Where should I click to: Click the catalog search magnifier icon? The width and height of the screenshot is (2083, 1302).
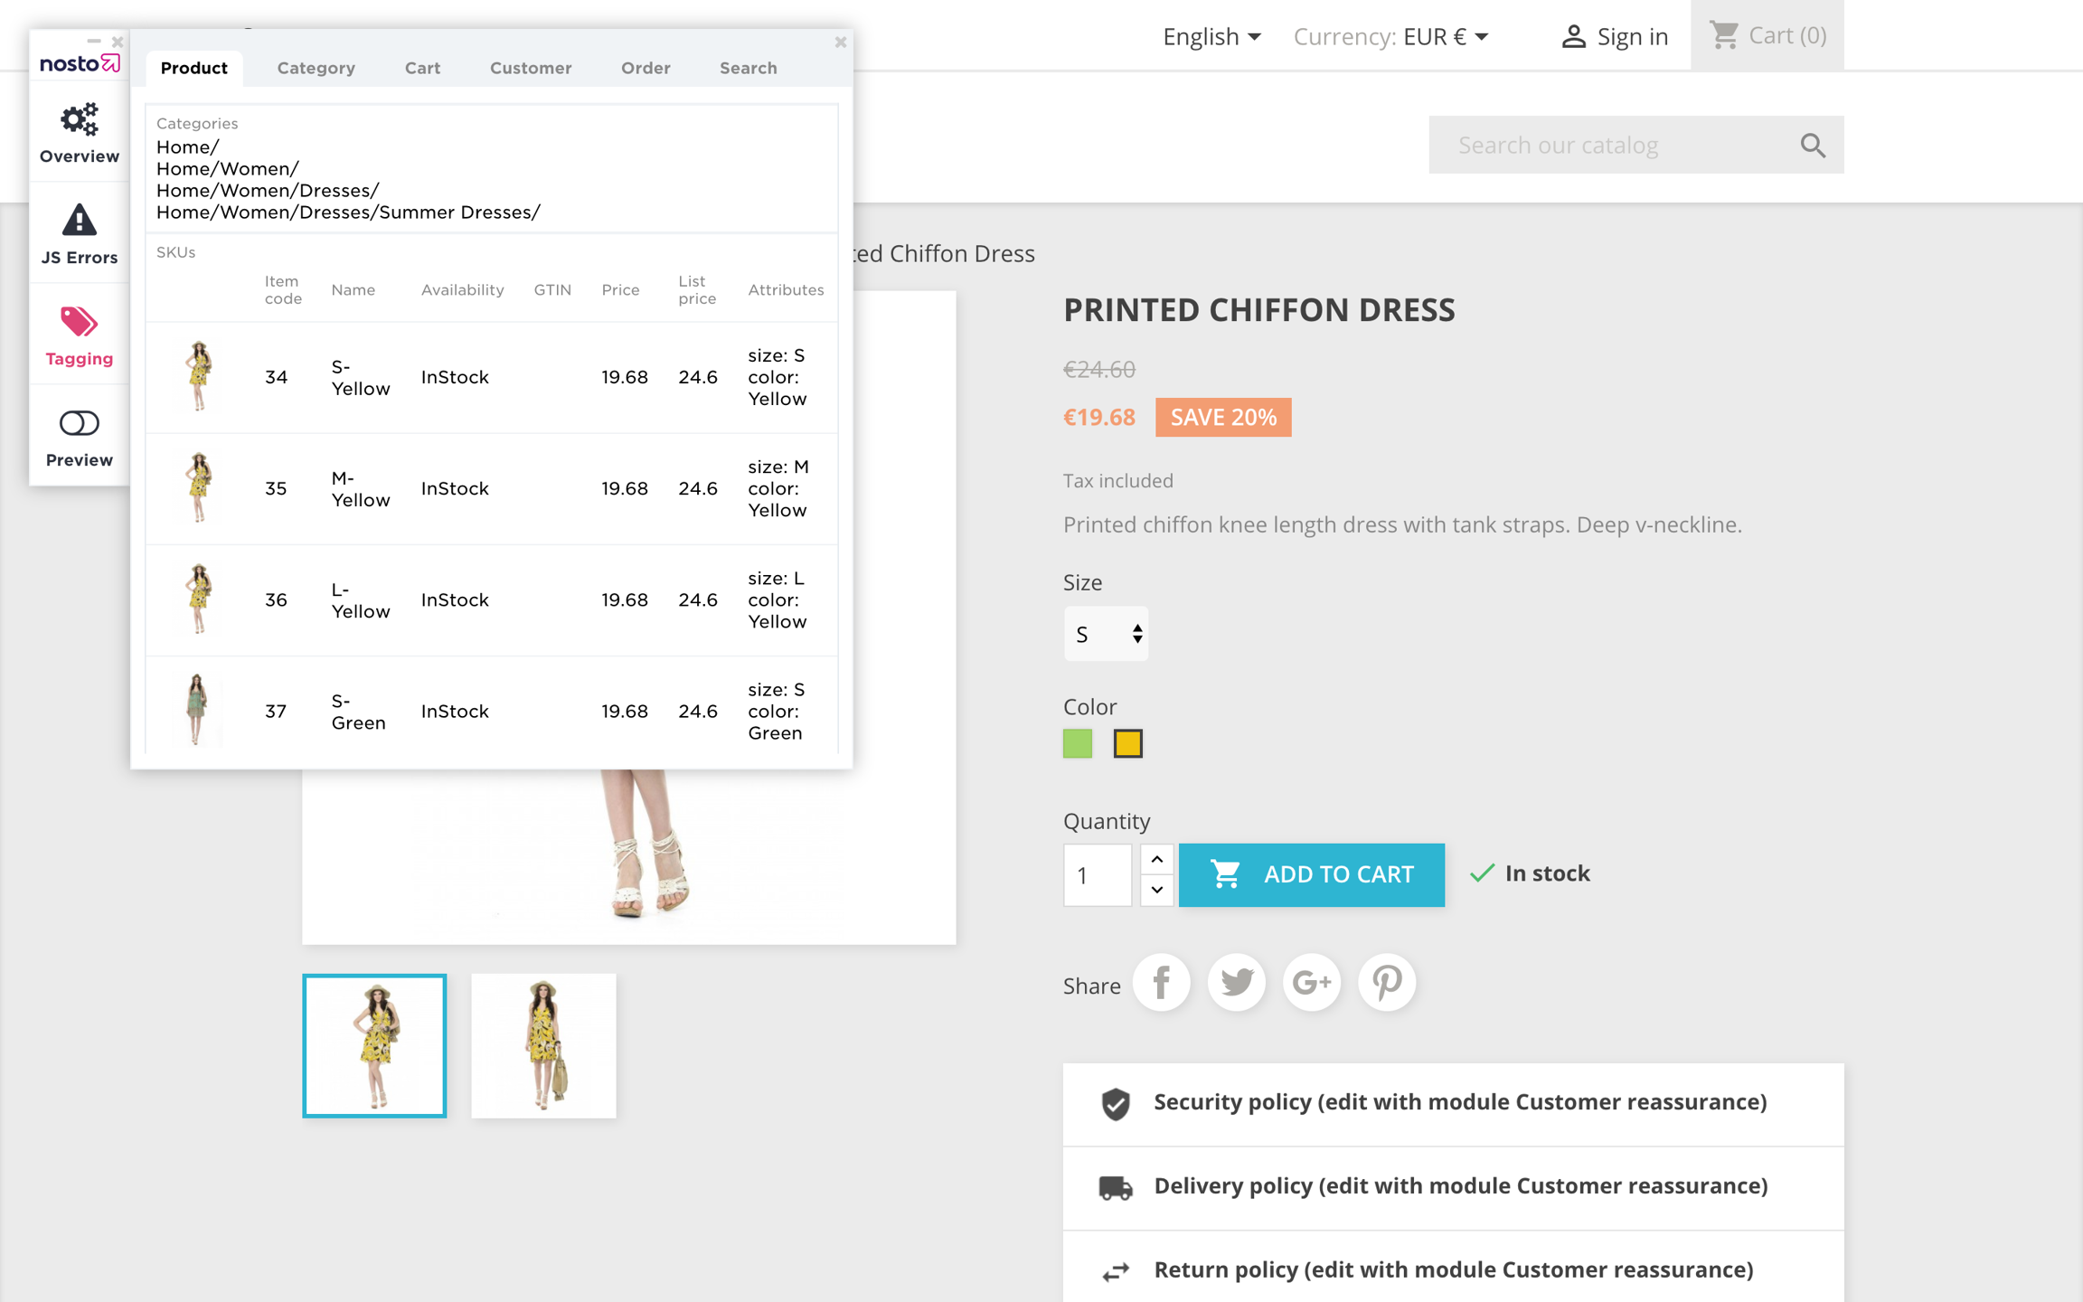click(x=1812, y=145)
